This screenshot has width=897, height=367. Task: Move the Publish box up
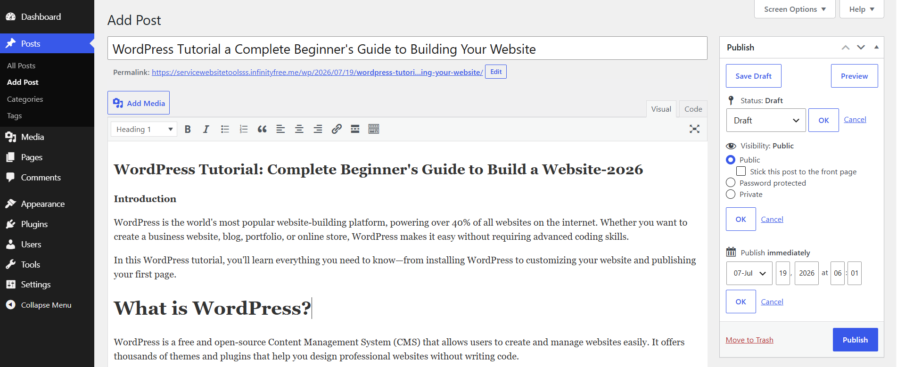pos(846,48)
